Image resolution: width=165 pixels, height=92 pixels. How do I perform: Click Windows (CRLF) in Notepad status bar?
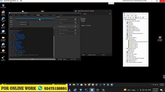pyautogui.click(x=92, y=55)
